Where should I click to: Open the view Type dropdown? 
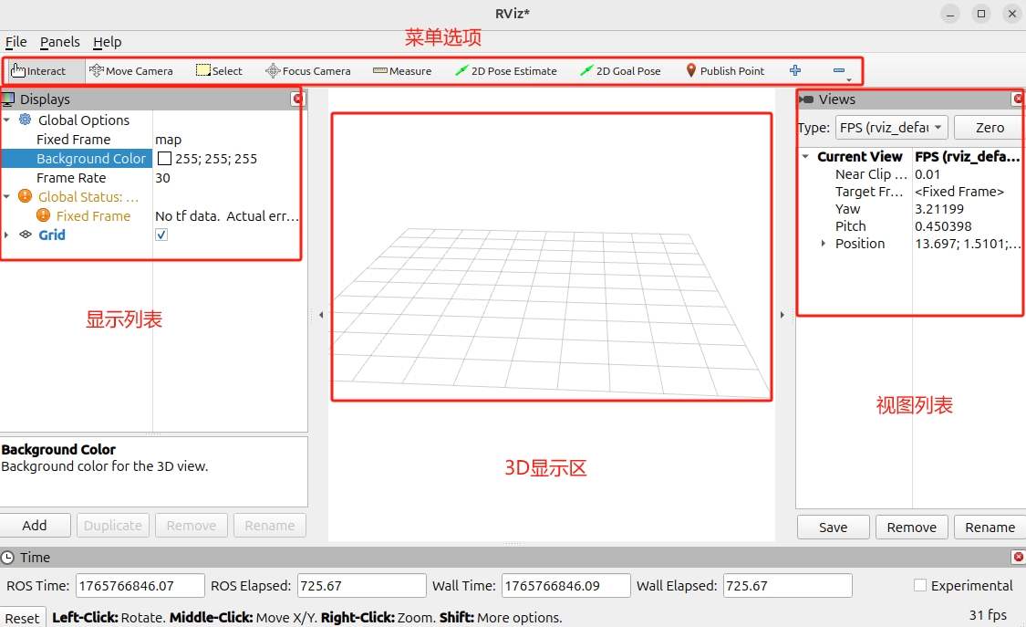click(892, 128)
